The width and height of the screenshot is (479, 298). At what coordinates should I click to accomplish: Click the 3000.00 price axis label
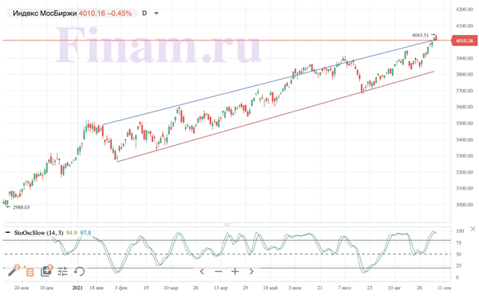coord(465,205)
